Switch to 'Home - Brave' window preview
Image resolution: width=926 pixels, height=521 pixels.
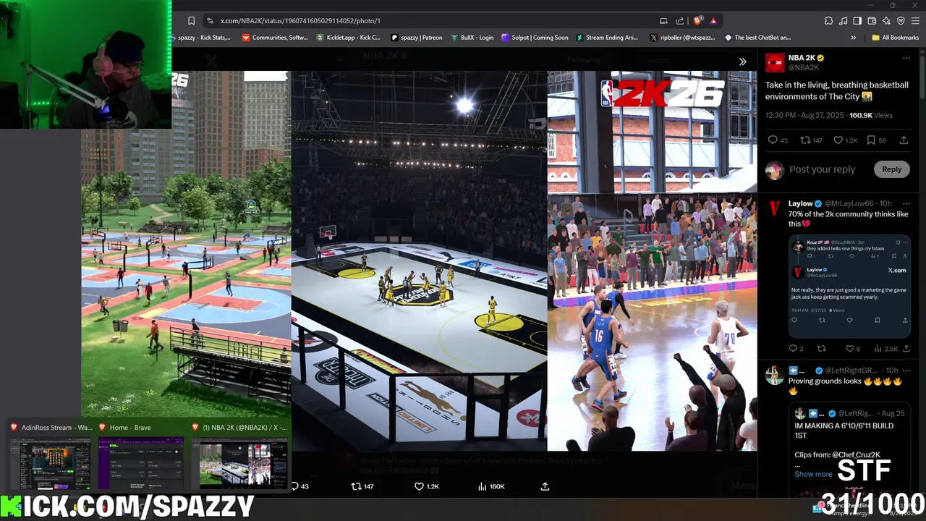pos(140,456)
